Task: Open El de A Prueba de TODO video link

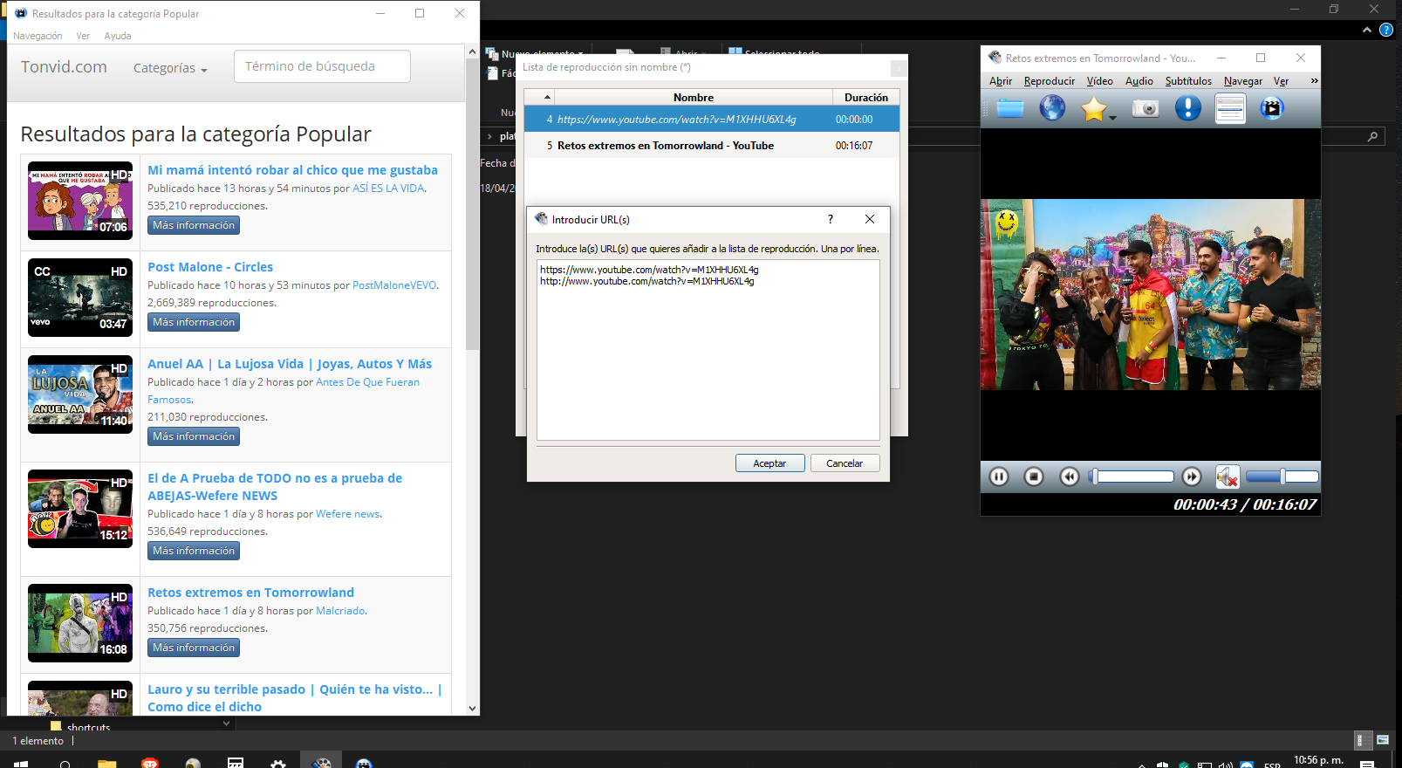Action: [x=275, y=487]
